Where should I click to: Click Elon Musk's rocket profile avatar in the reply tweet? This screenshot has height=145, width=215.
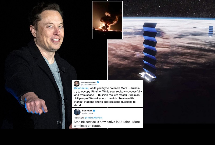tap(77, 112)
